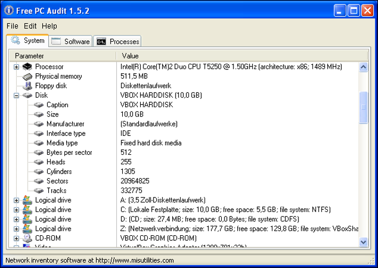Open the Edit menu
The image size is (378, 268).
30,26
